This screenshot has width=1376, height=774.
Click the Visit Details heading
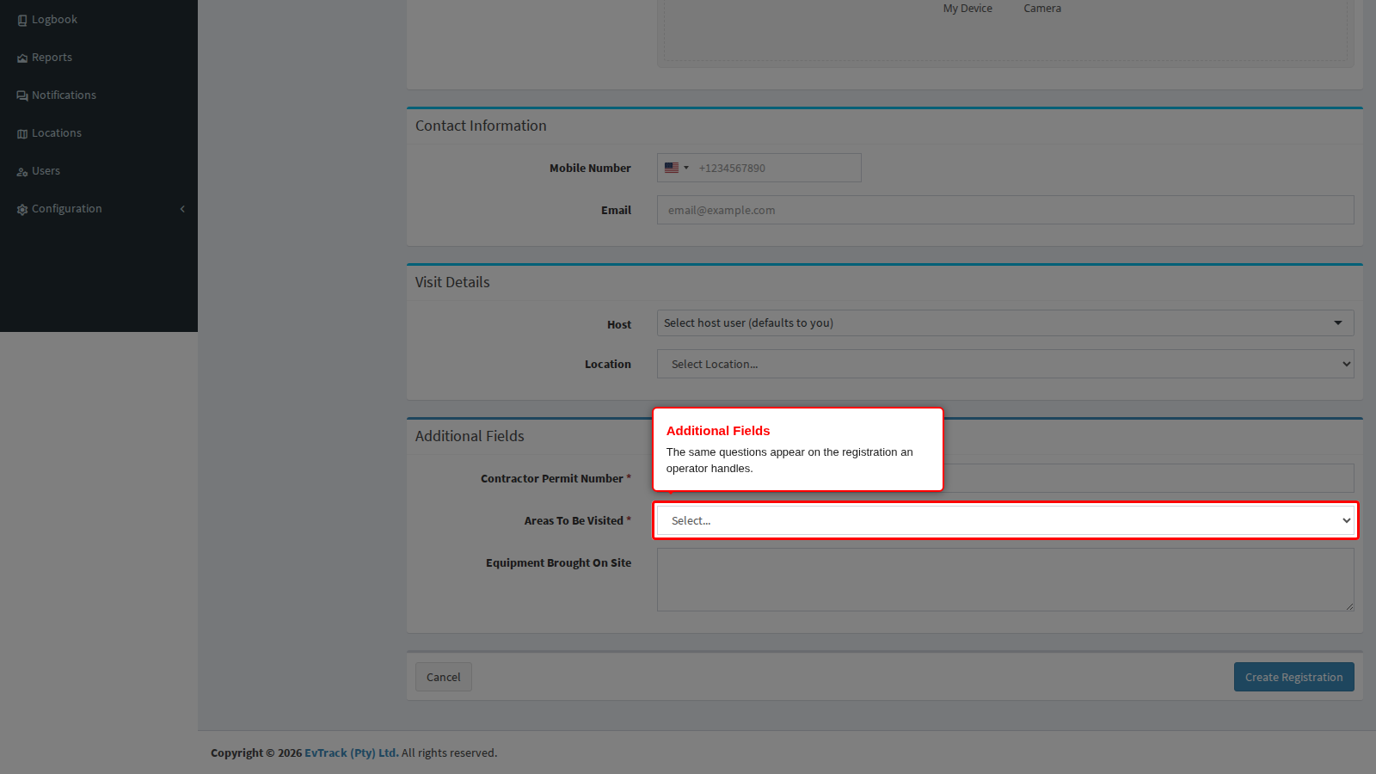coord(452,282)
